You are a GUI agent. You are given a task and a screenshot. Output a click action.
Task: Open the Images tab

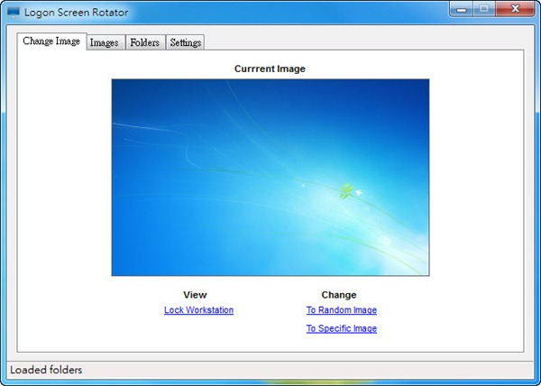click(x=105, y=42)
